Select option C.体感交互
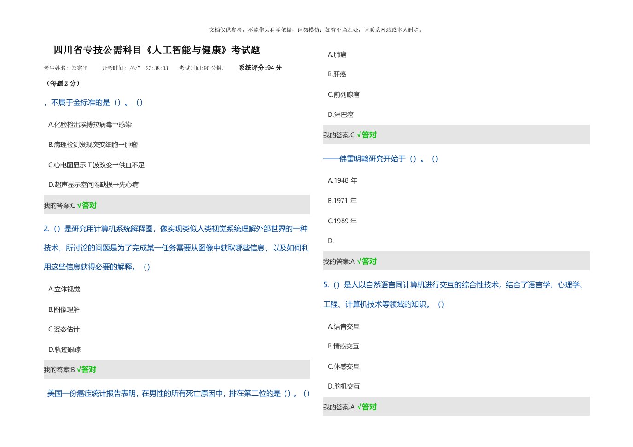 (x=343, y=366)
